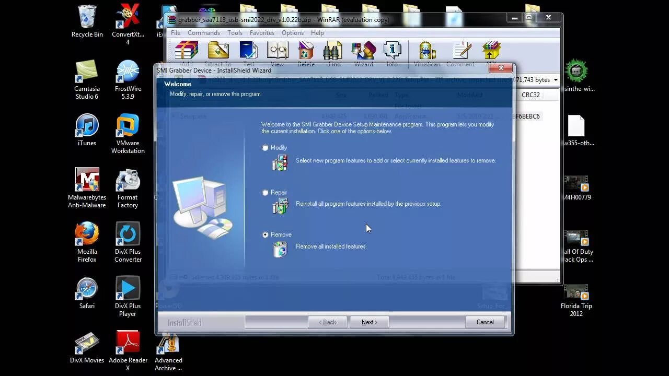
Task: Open the Favorites menu in WinRAR
Action: tap(262, 33)
